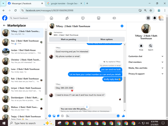168x126 pixels.
Task: Open Jordan - 1 Bed 1 Bath House chat
Action: pyautogui.click(x=22, y=52)
